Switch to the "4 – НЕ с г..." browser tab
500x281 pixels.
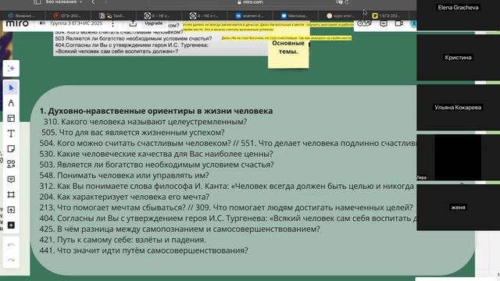(204, 16)
